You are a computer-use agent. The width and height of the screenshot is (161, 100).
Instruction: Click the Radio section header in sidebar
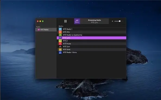[38, 27]
